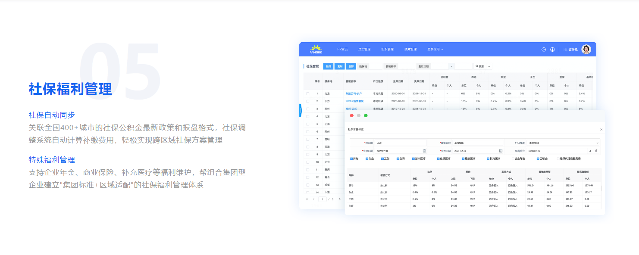Uncheck the 工伤 checkbox

(x=382, y=159)
